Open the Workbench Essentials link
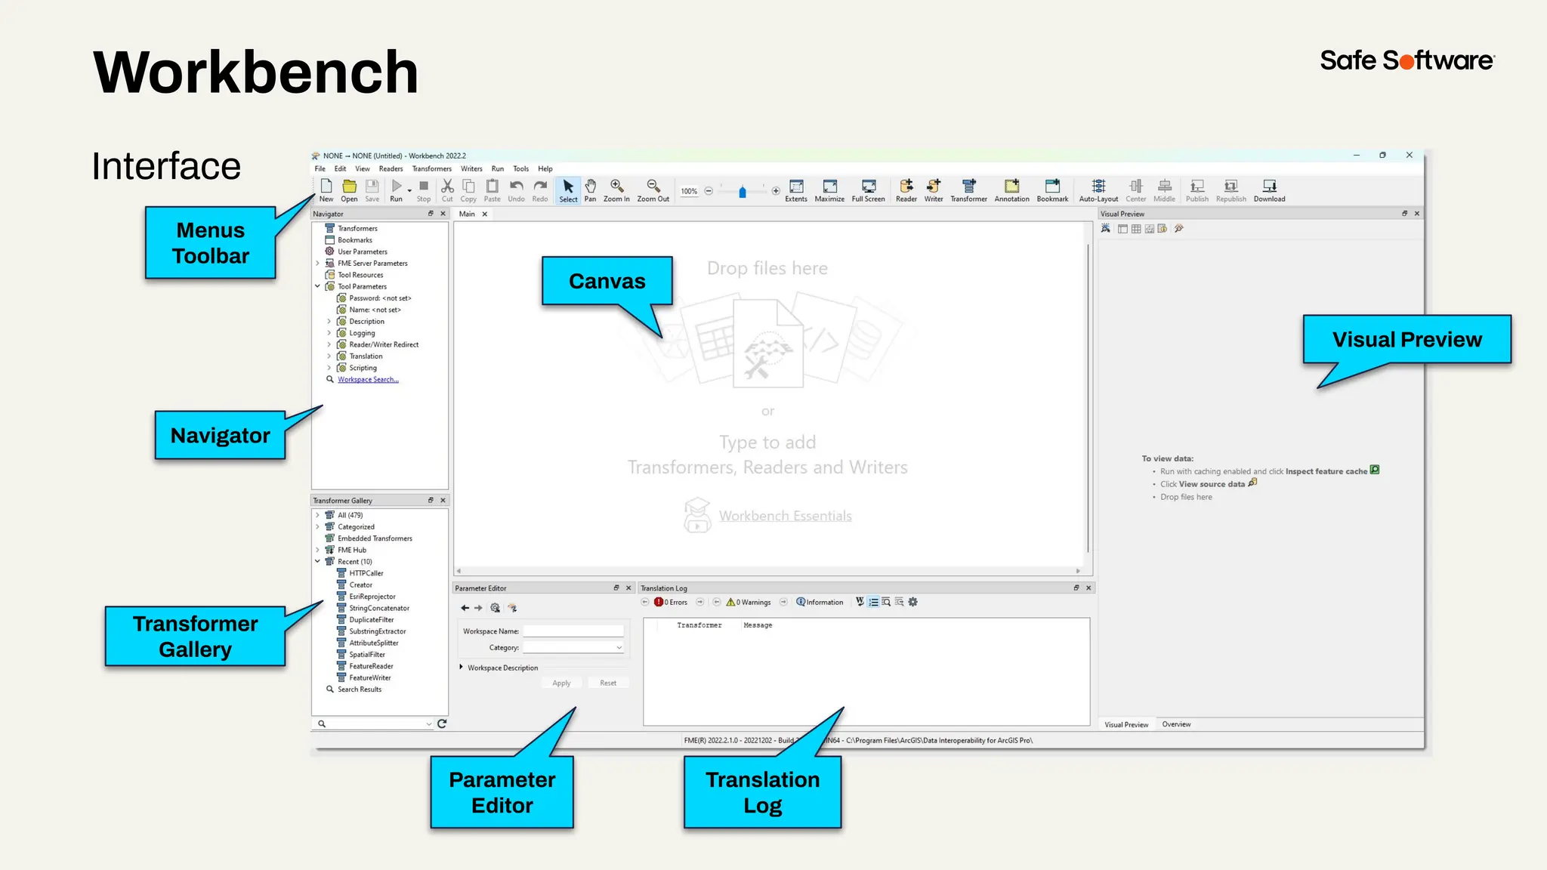Image resolution: width=1547 pixels, height=870 pixels. 785,516
